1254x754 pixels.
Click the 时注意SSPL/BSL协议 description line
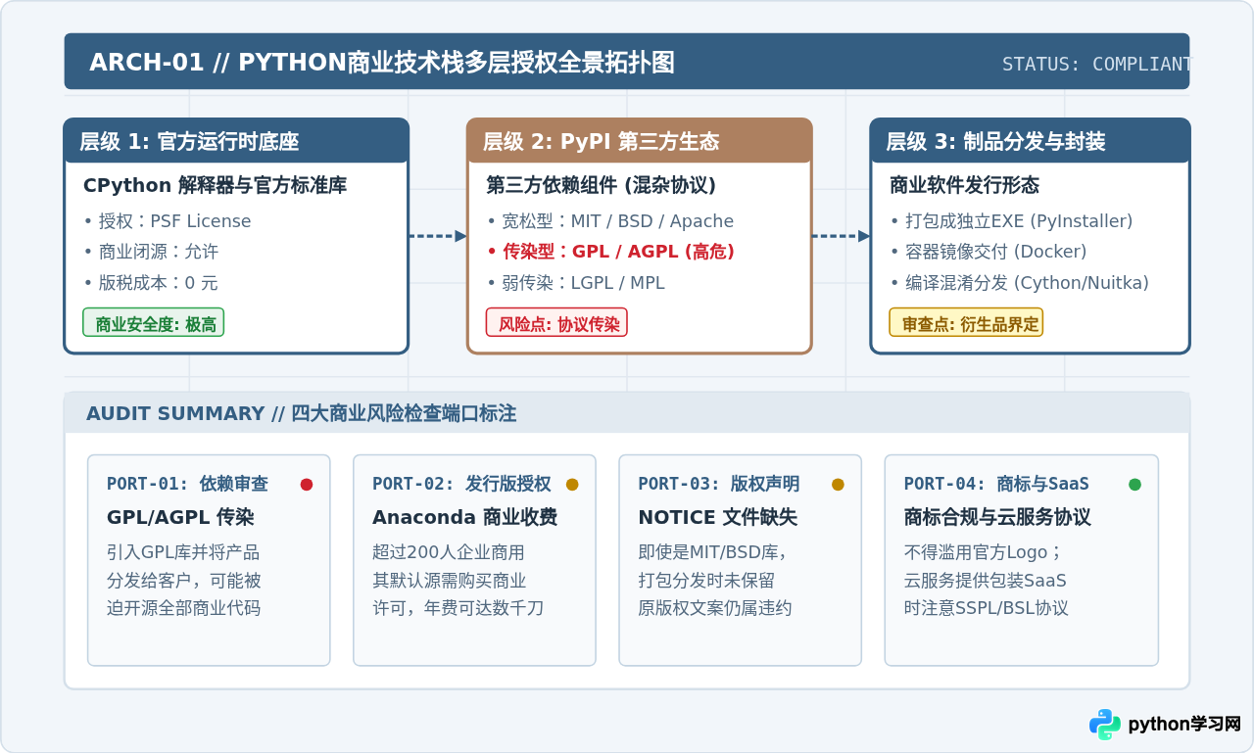pos(987,608)
